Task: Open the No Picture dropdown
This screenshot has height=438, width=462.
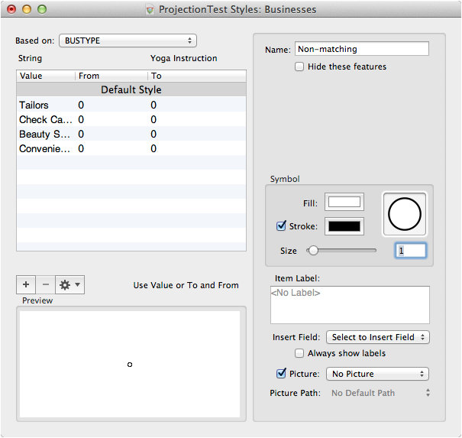Action: pos(377,374)
